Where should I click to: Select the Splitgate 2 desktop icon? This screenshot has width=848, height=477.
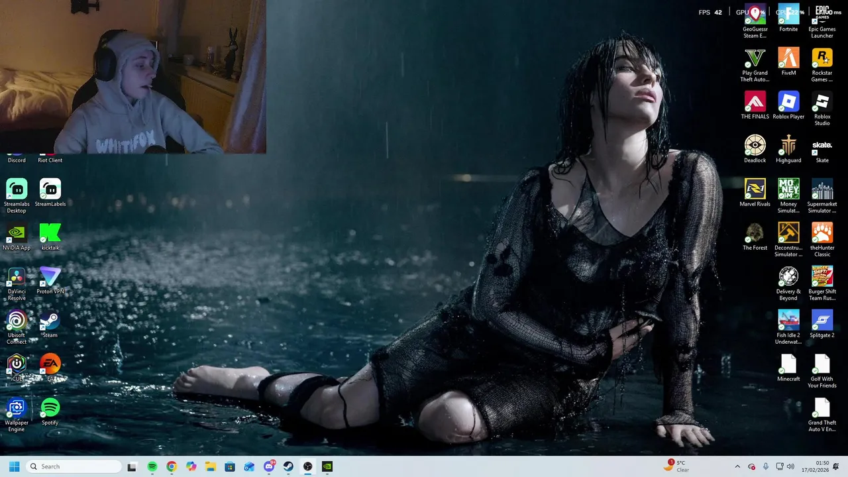tap(822, 324)
